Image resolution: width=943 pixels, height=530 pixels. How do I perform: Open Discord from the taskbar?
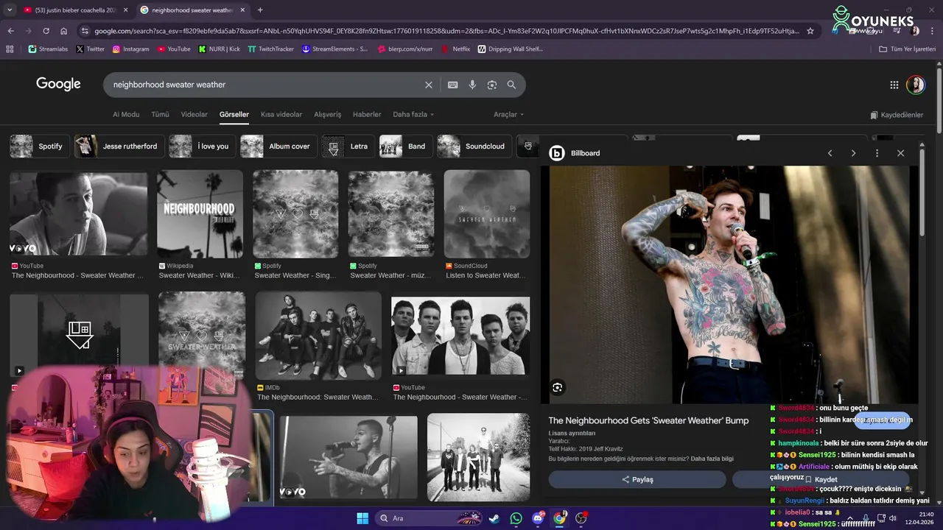538,518
